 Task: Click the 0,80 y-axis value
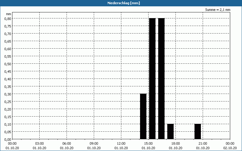(x=8, y=18)
